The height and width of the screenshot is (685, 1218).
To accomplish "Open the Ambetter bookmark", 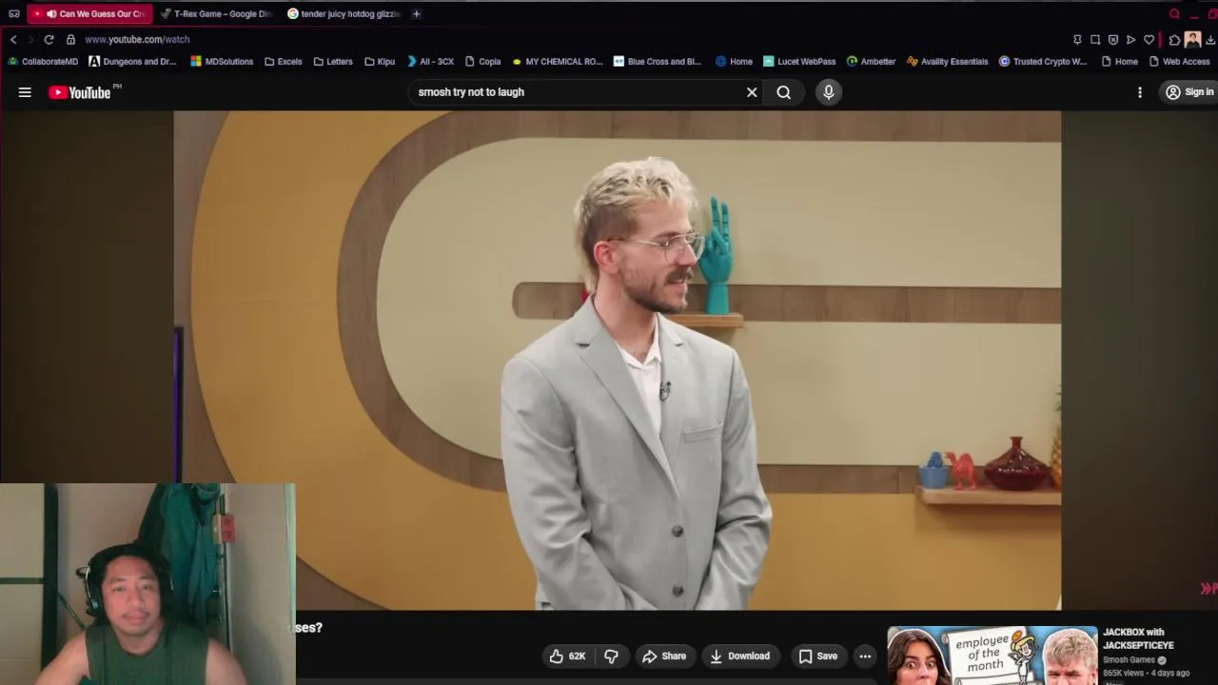I will [x=872, y=61].
